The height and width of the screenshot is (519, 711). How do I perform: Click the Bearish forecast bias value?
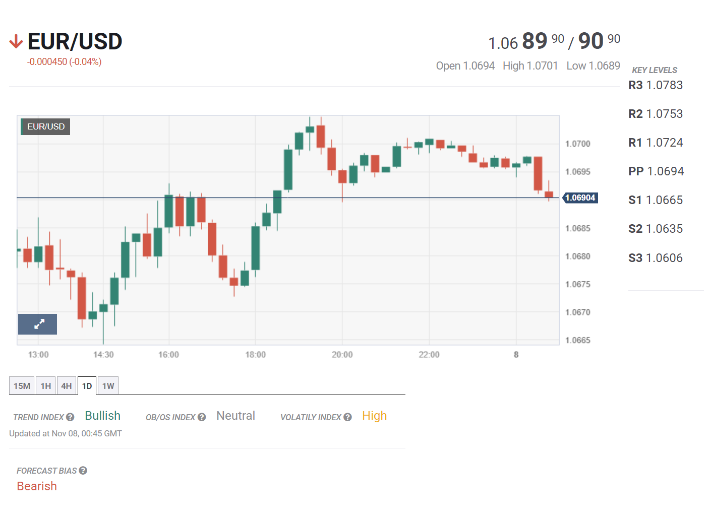click(x=37, y=486)
